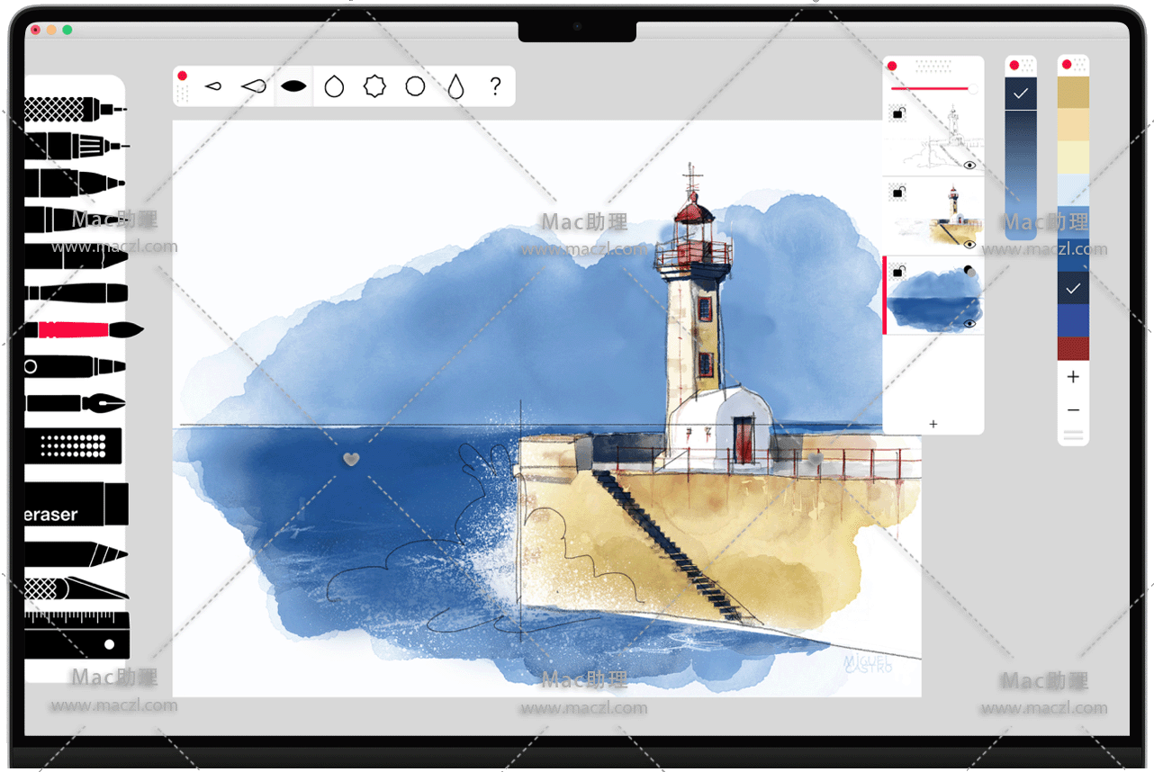Image resolution: width=1154 pixels, height=772 pixels.
Task: Pick the dark red color swatch
Action: click(1073, 349)
